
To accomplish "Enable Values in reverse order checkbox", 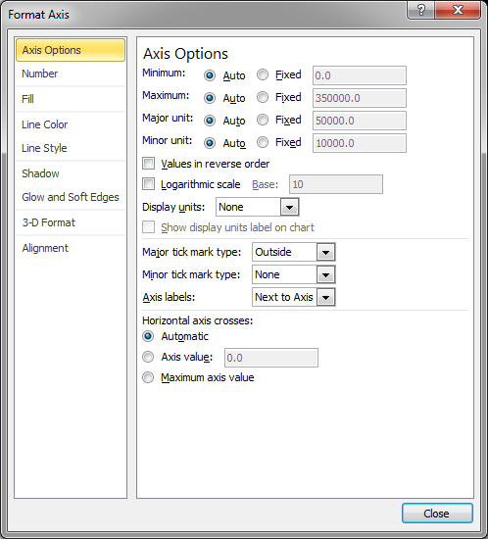I will pyautogui.click(x=149, y=163).
